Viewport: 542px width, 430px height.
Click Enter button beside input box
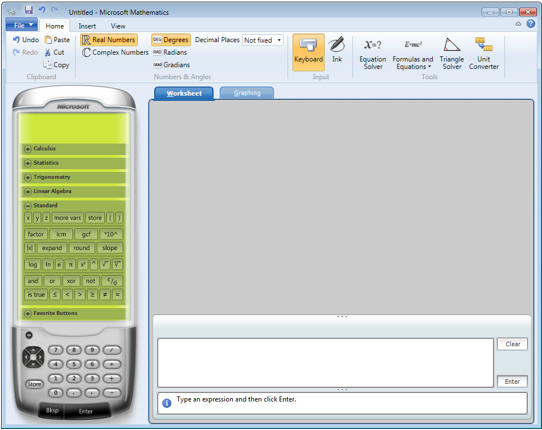point(512,382)
